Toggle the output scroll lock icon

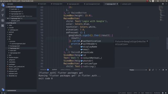click(x=153, y=70)
